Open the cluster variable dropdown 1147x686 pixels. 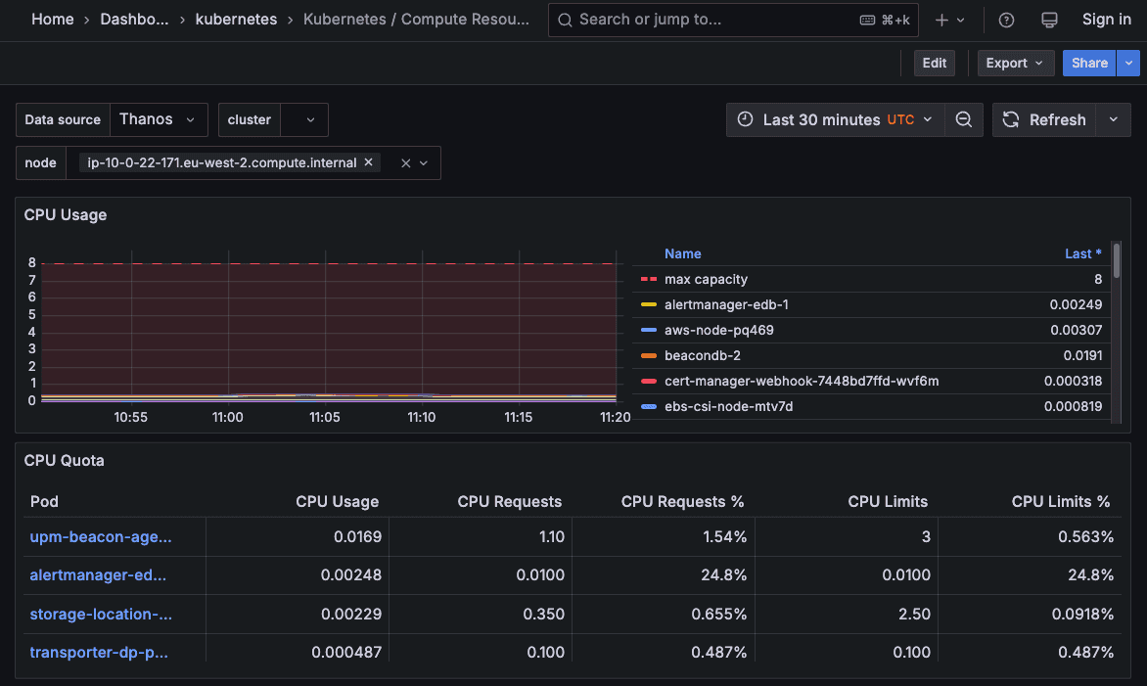[304, 119]
